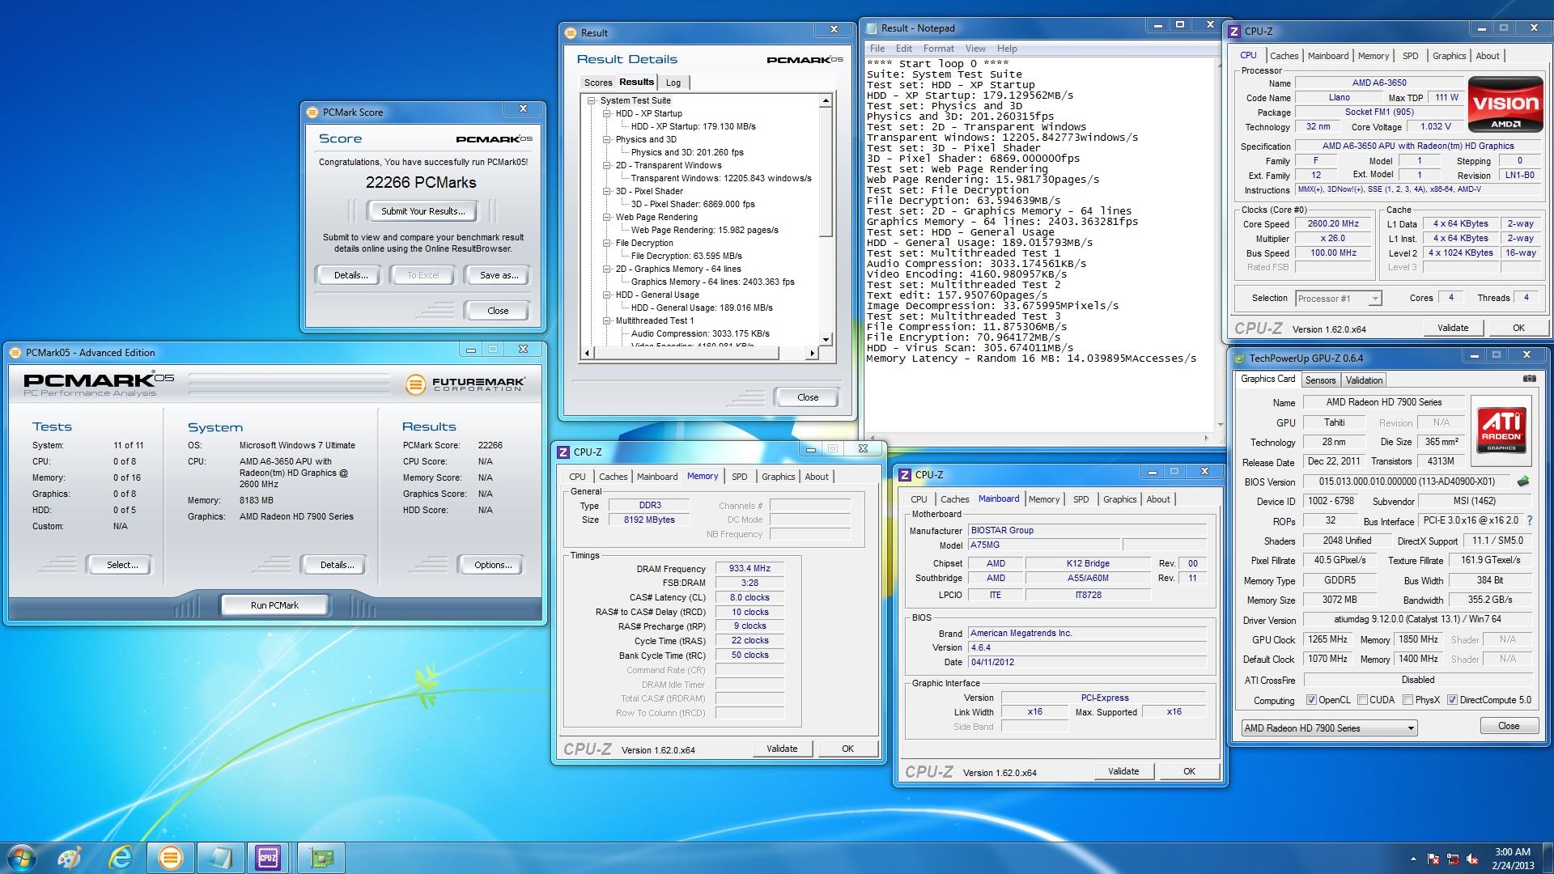This screenshot has height=874, width=1554.
Task: Collapse HDD - XP Startup node
Action: [x=607, y=114]
